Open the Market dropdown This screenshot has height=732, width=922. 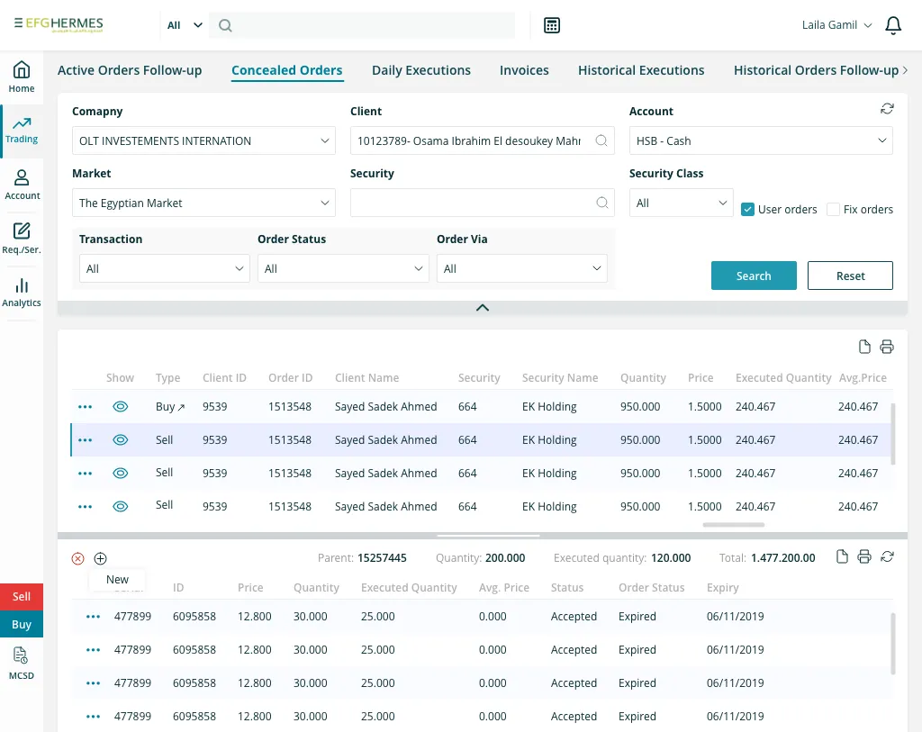pos(203,203)
